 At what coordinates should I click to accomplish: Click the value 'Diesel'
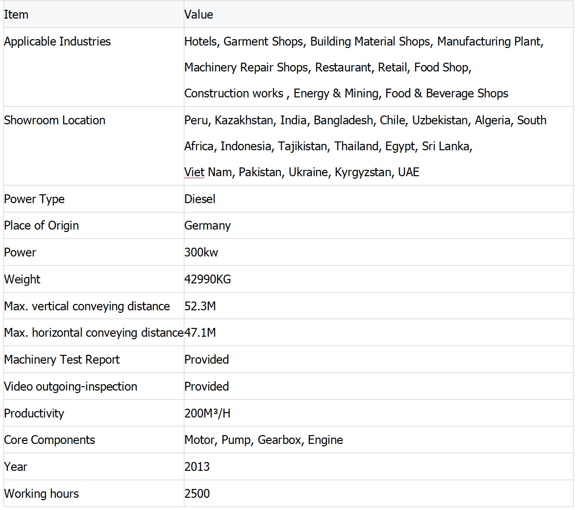click(x=200, y=199)
